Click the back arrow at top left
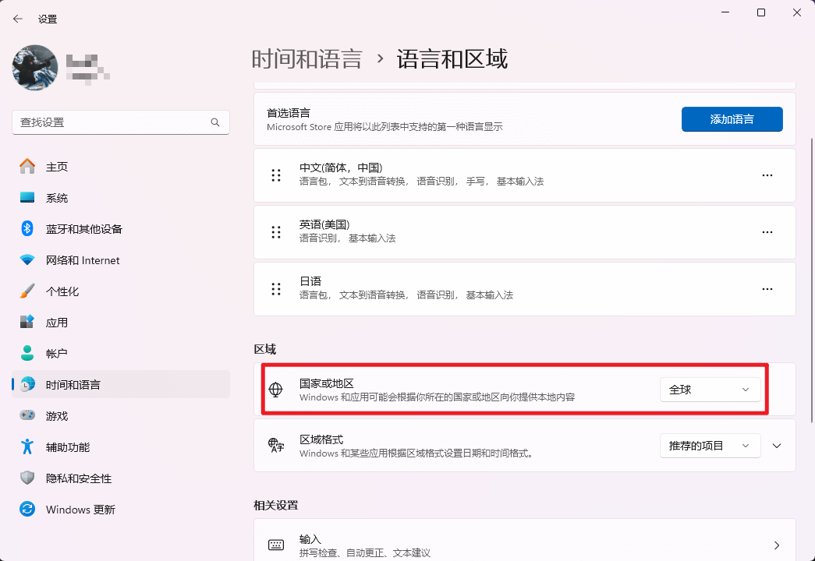815x561 pixels. click(16, 18)
